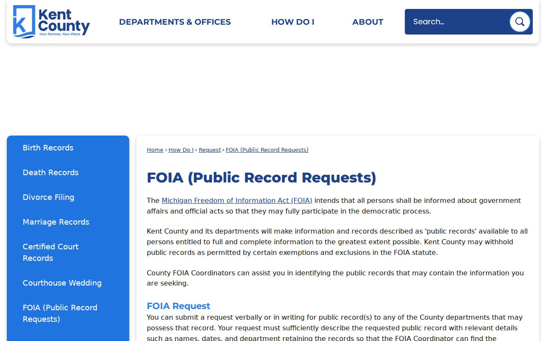This screenshot has height=341, width=546.
Task: Click the Home breadcrumb link
Action: [x=155, y=150]
